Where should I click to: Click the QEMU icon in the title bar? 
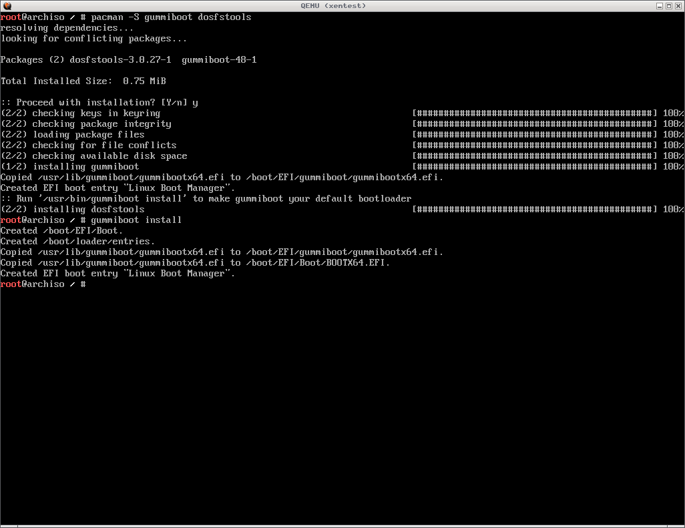click(6, 5)
